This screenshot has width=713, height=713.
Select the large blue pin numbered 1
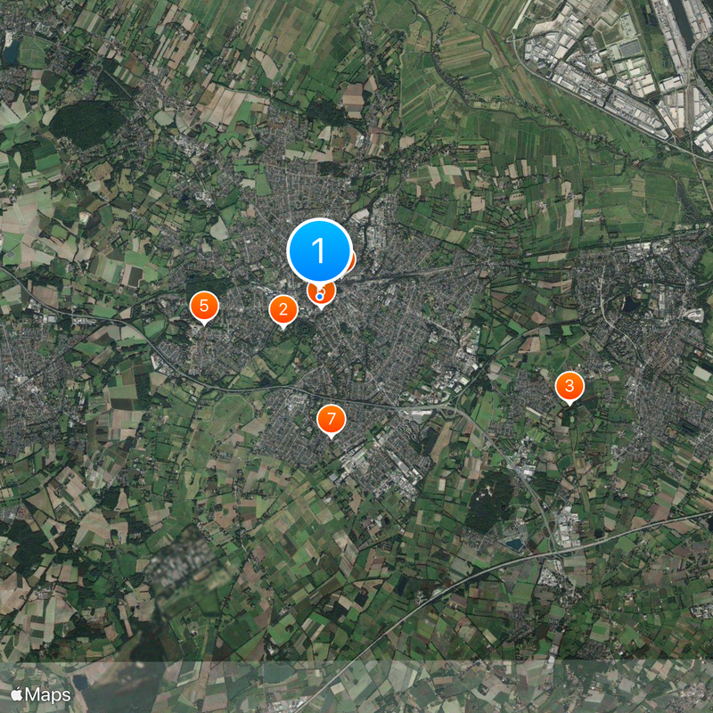(320, 250)
